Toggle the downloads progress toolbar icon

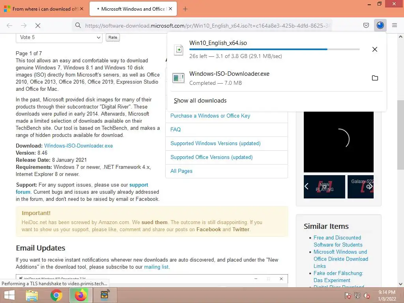[x=380, y=25]
